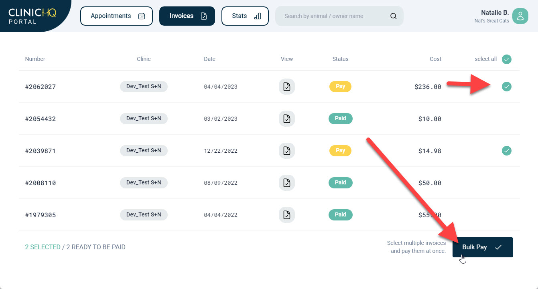This screenshot has width=538, height=289.
Task: Toggle the select all checkbox
Action: 507,59
